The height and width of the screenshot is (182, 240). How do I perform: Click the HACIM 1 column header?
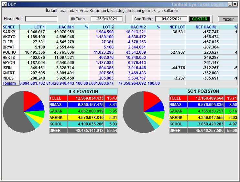click(60, 27)
